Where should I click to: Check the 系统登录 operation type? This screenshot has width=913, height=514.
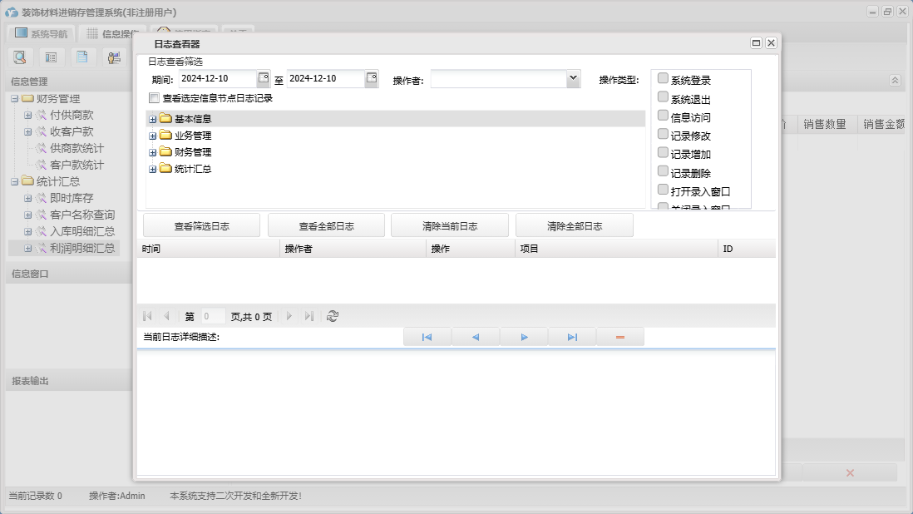[663, 78]
